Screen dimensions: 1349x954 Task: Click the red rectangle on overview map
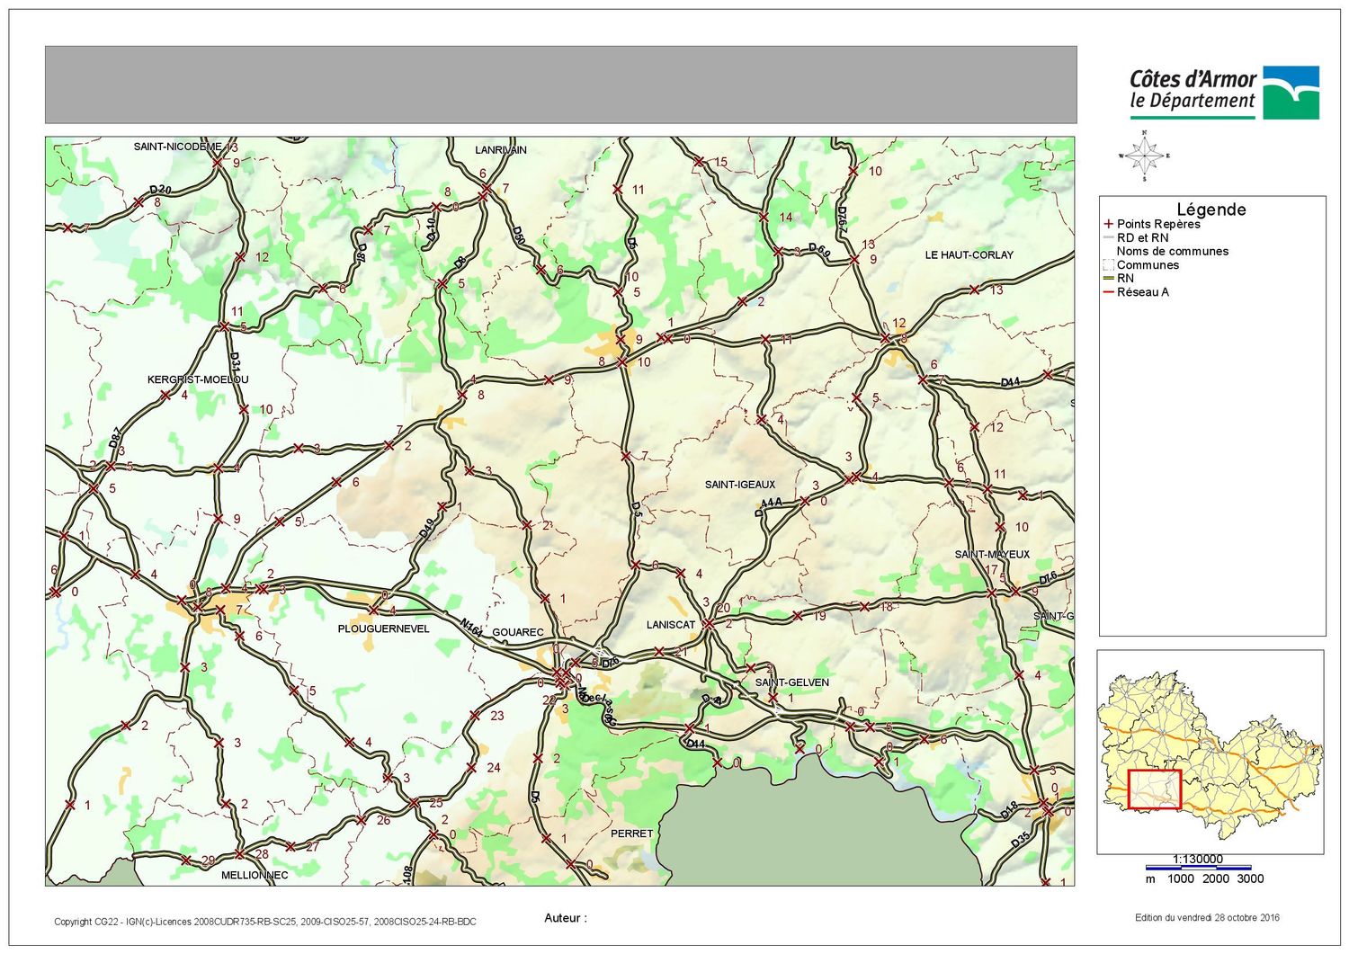[1154, 789]
